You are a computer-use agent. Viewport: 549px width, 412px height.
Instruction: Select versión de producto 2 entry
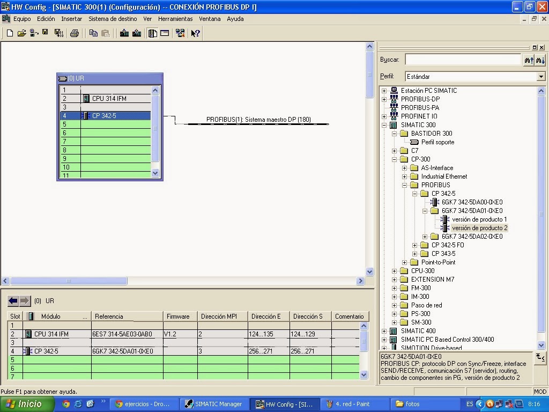tap(479, 228)
